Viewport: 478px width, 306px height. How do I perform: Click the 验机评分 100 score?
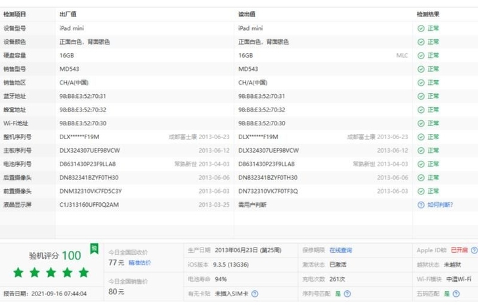55,255
